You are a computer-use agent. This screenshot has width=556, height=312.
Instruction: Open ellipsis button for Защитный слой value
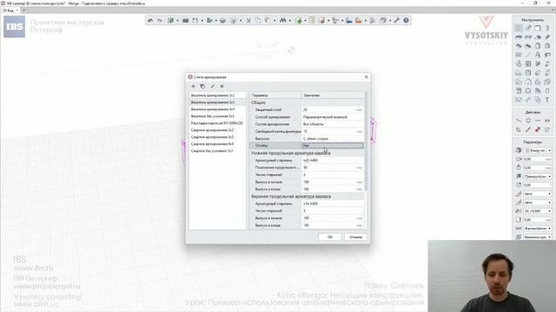[x=359, y=110]
